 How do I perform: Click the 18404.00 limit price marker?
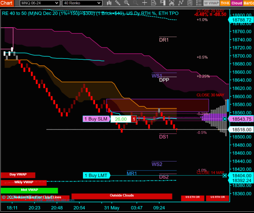pyautogui.click(x=241, y=176)
